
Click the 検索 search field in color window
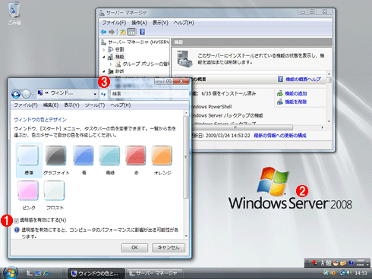pyautogui.click(x=150, y=94)
